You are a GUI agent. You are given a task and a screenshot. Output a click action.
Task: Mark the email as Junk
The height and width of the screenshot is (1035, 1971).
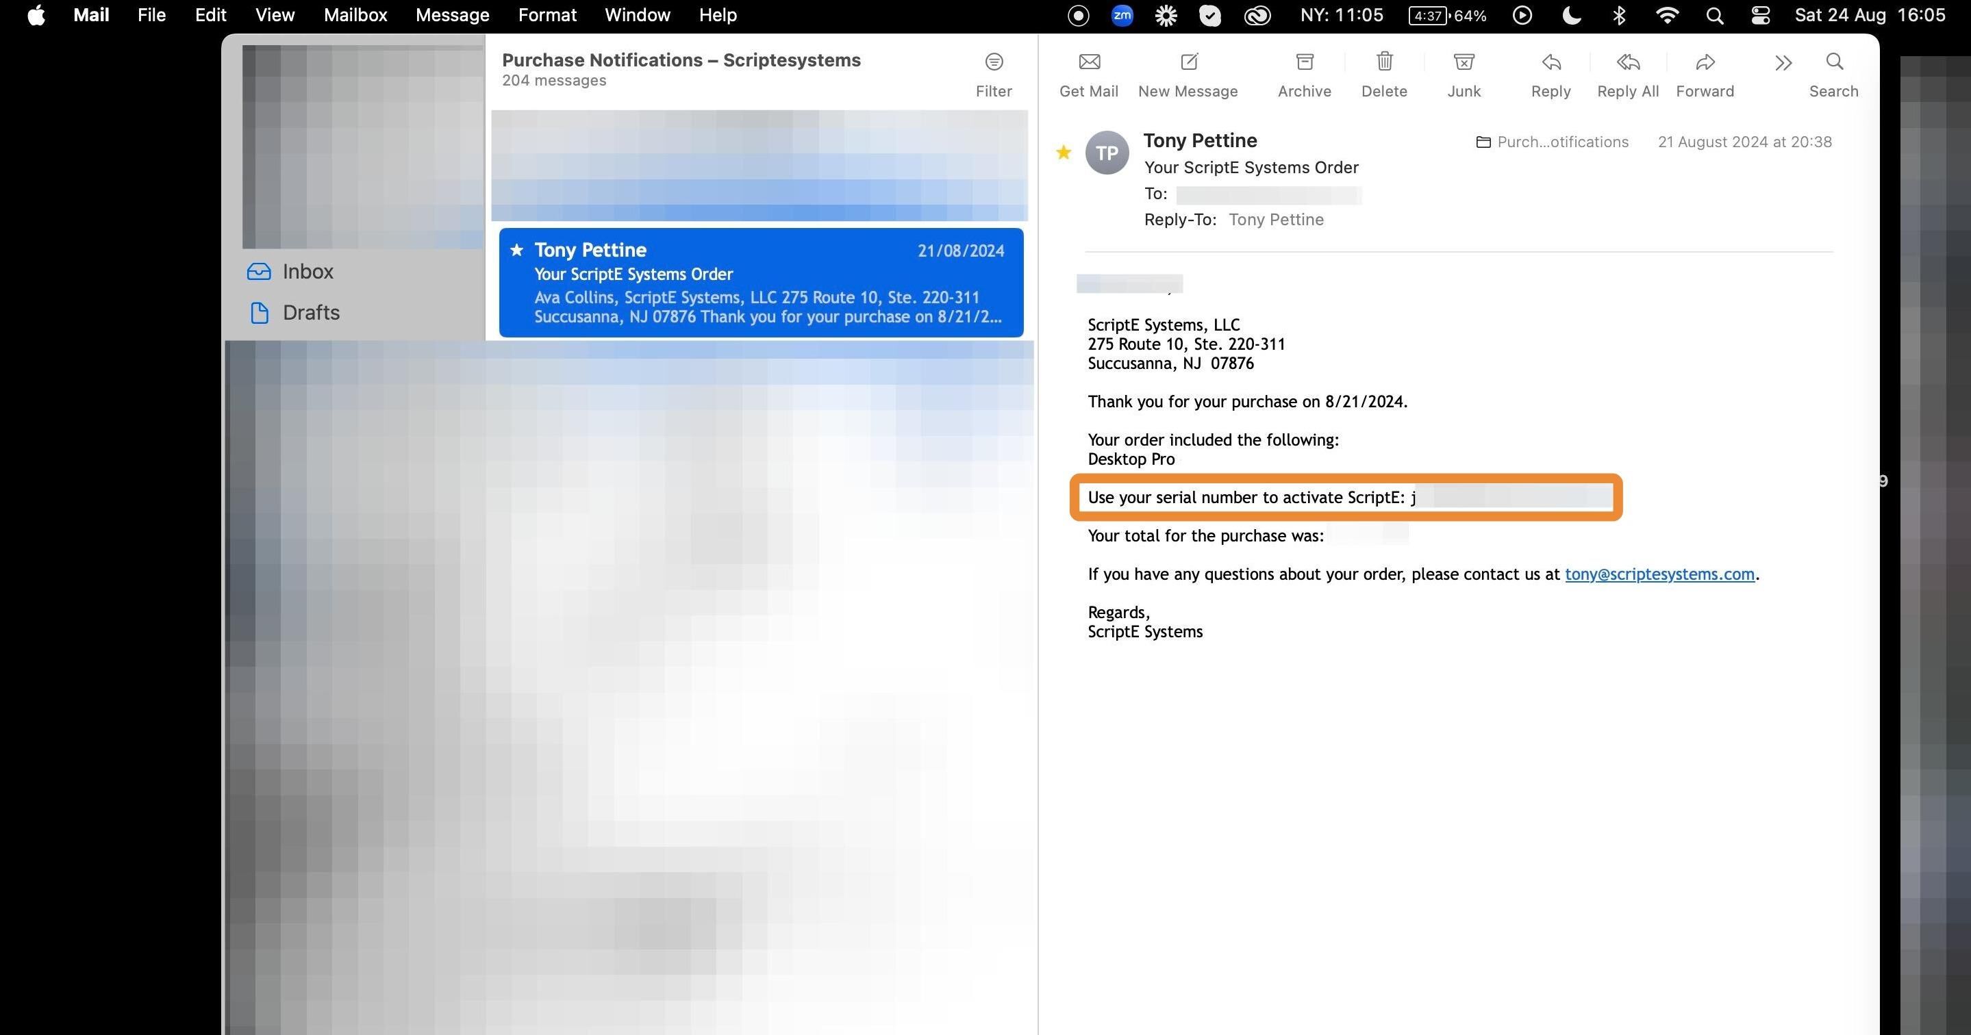(1464, 62)
